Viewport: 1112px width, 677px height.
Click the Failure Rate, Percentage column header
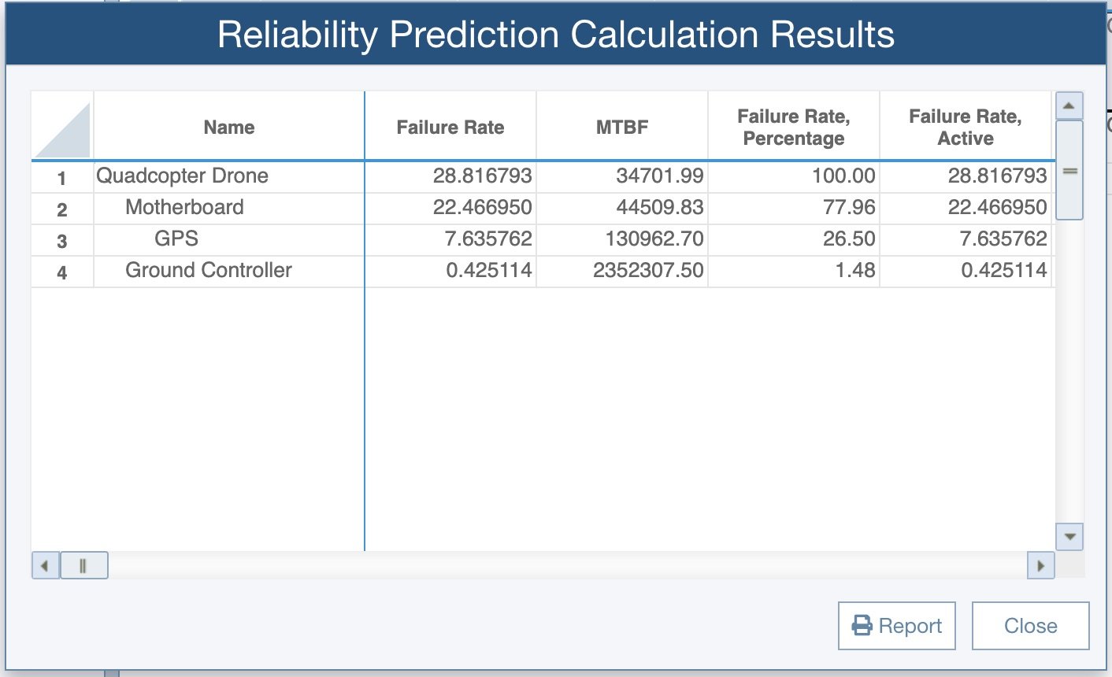click(793, 126)
